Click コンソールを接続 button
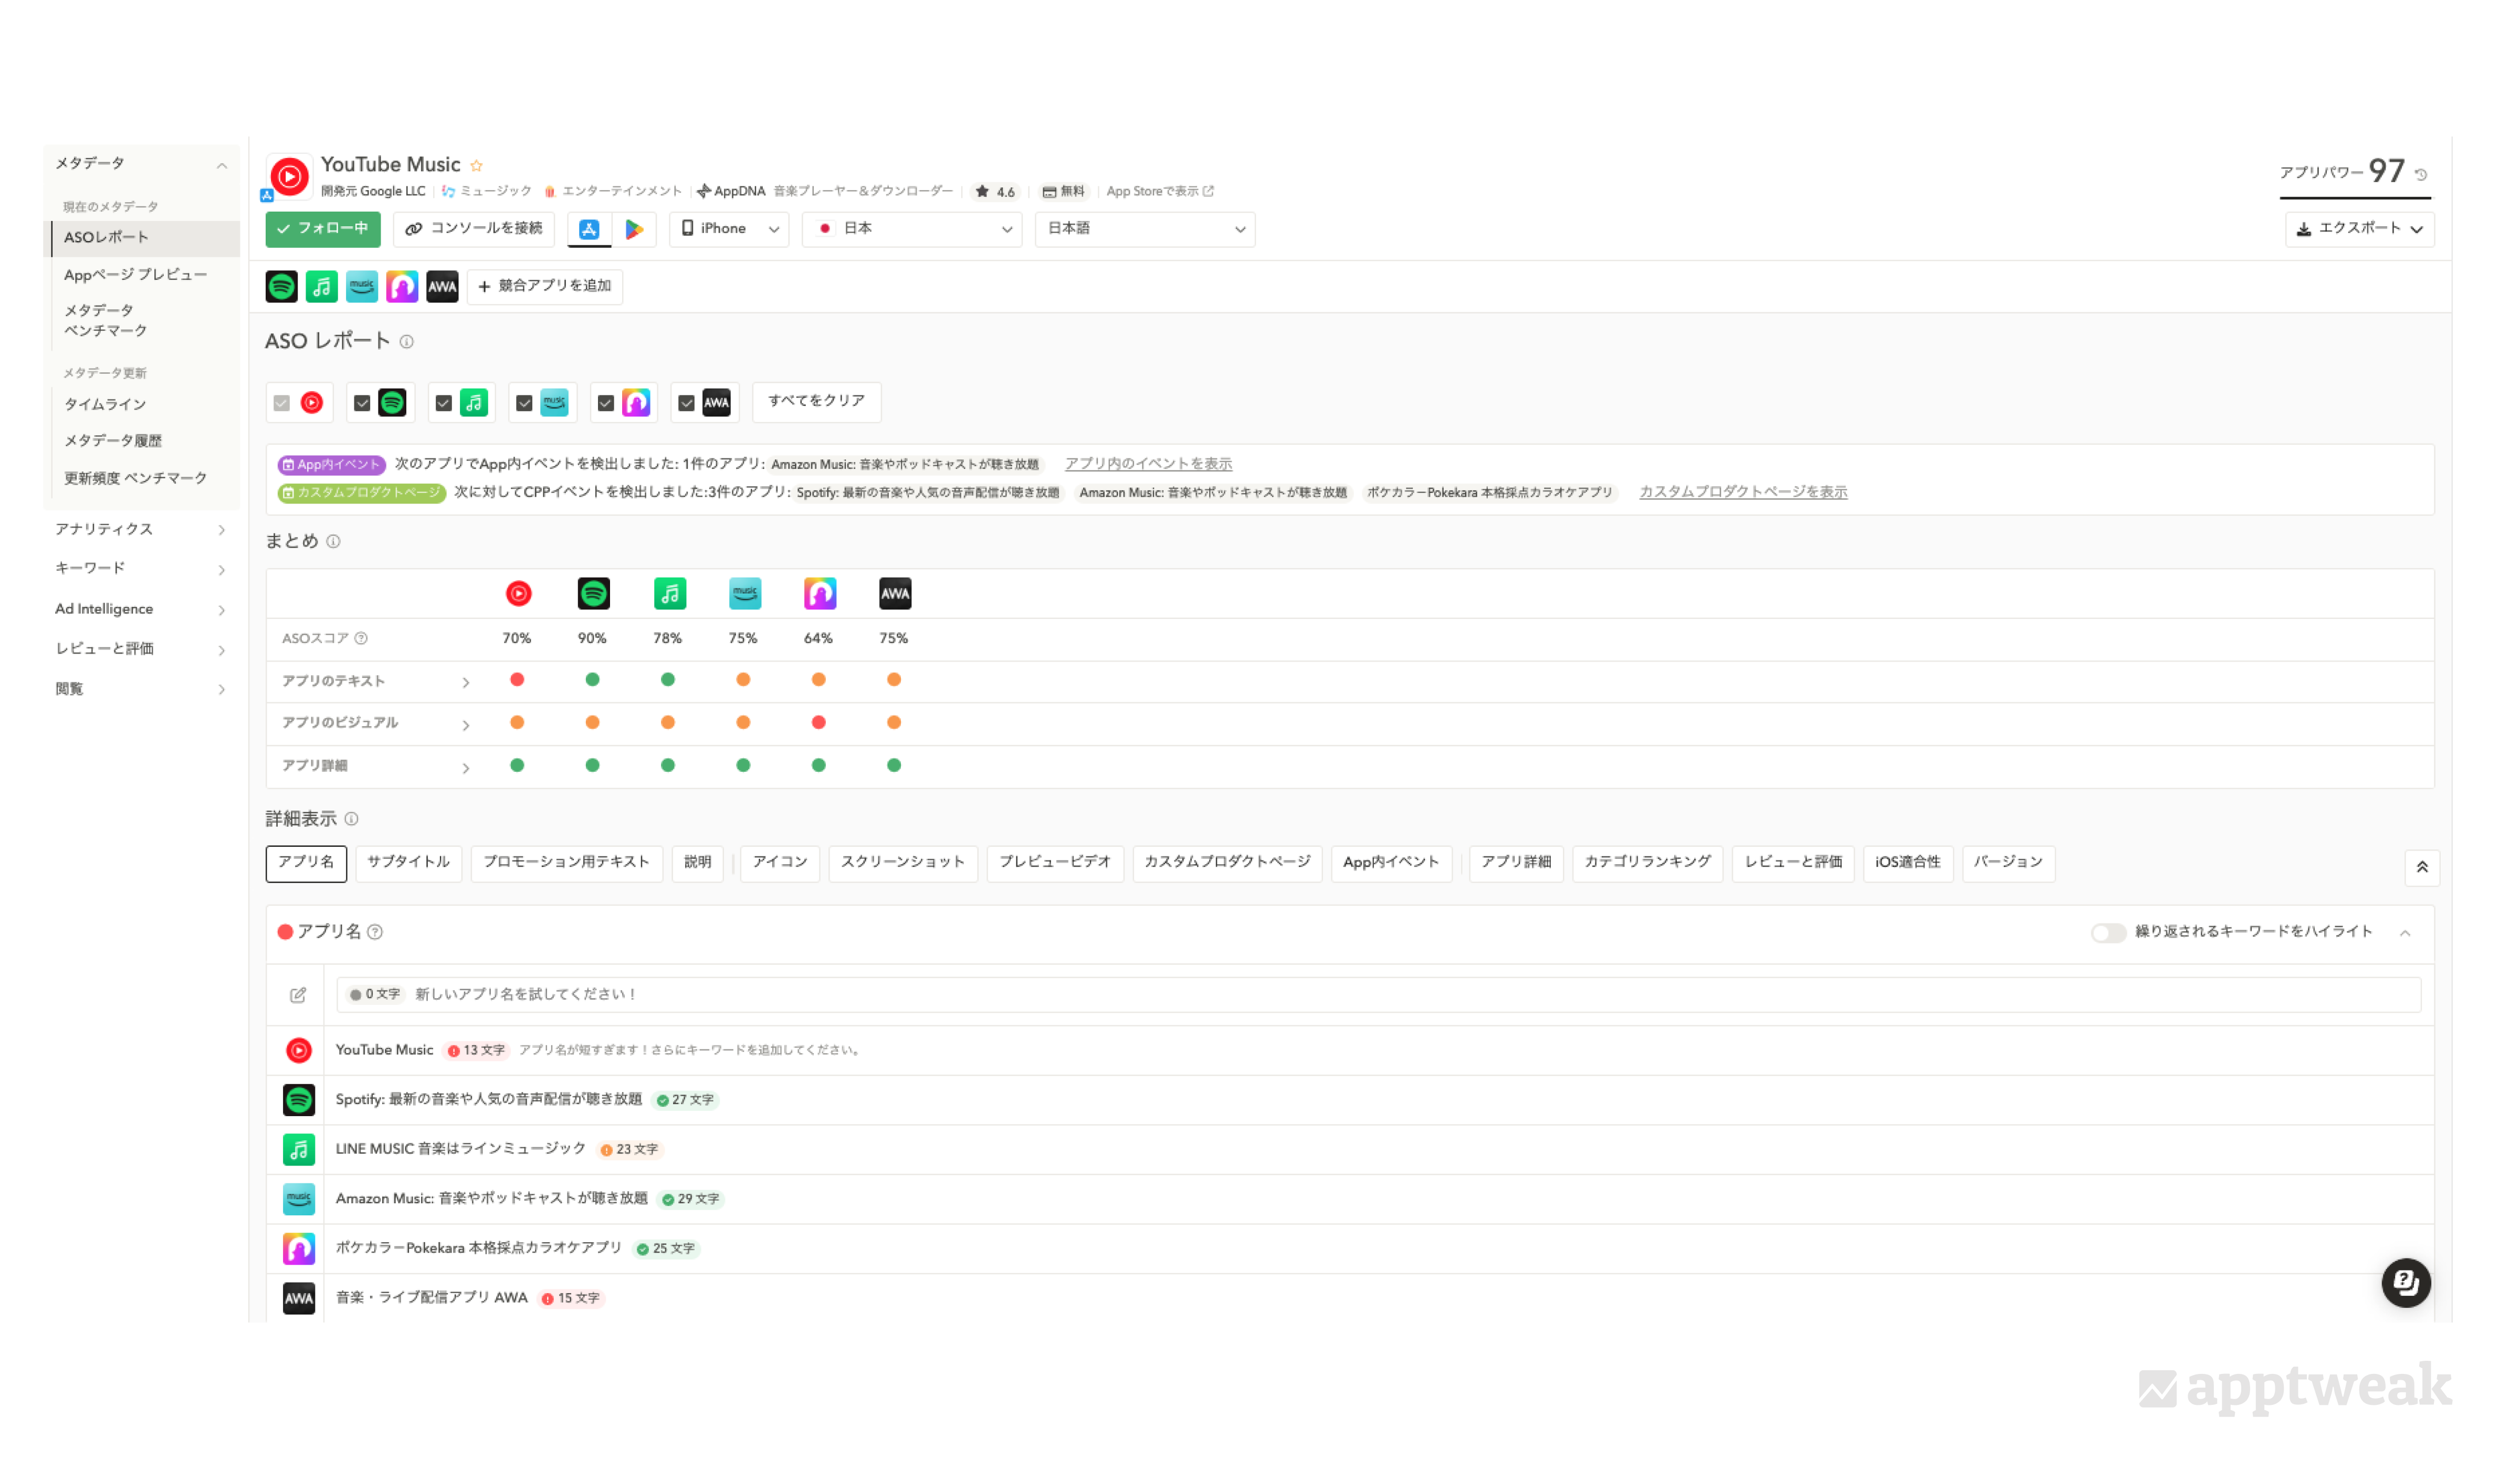 pyautogui.click(x=473, y=229)
